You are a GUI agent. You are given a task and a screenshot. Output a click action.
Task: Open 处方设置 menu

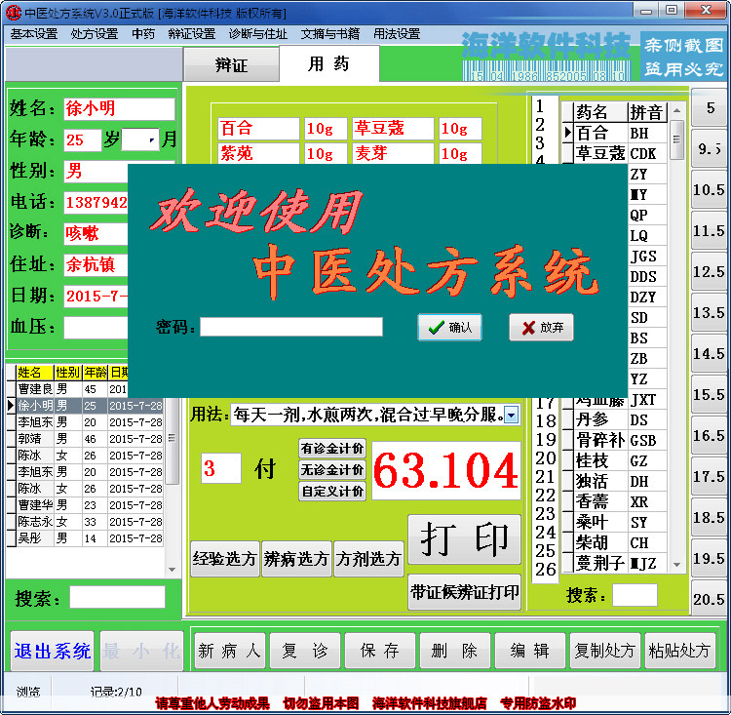pyautogui.click(x=95, y=33)
